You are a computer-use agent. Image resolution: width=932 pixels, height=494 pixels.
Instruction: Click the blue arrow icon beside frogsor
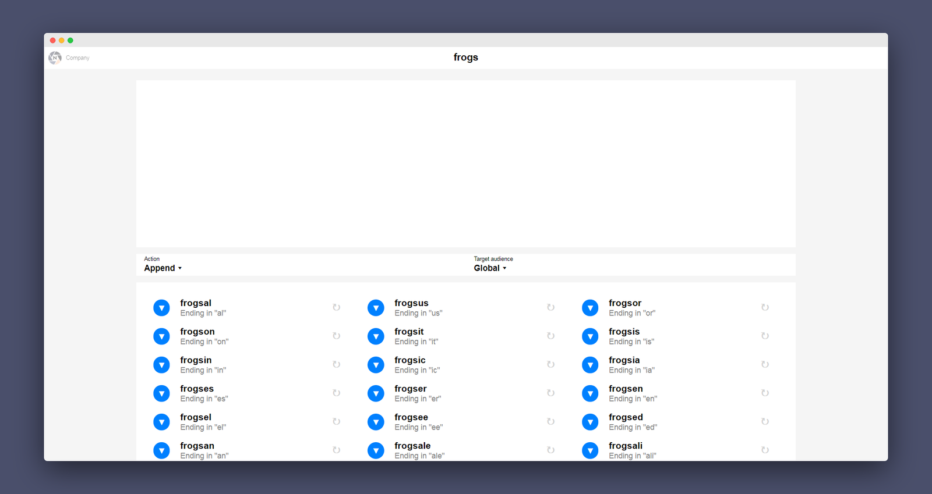click(x=590, y=308)
